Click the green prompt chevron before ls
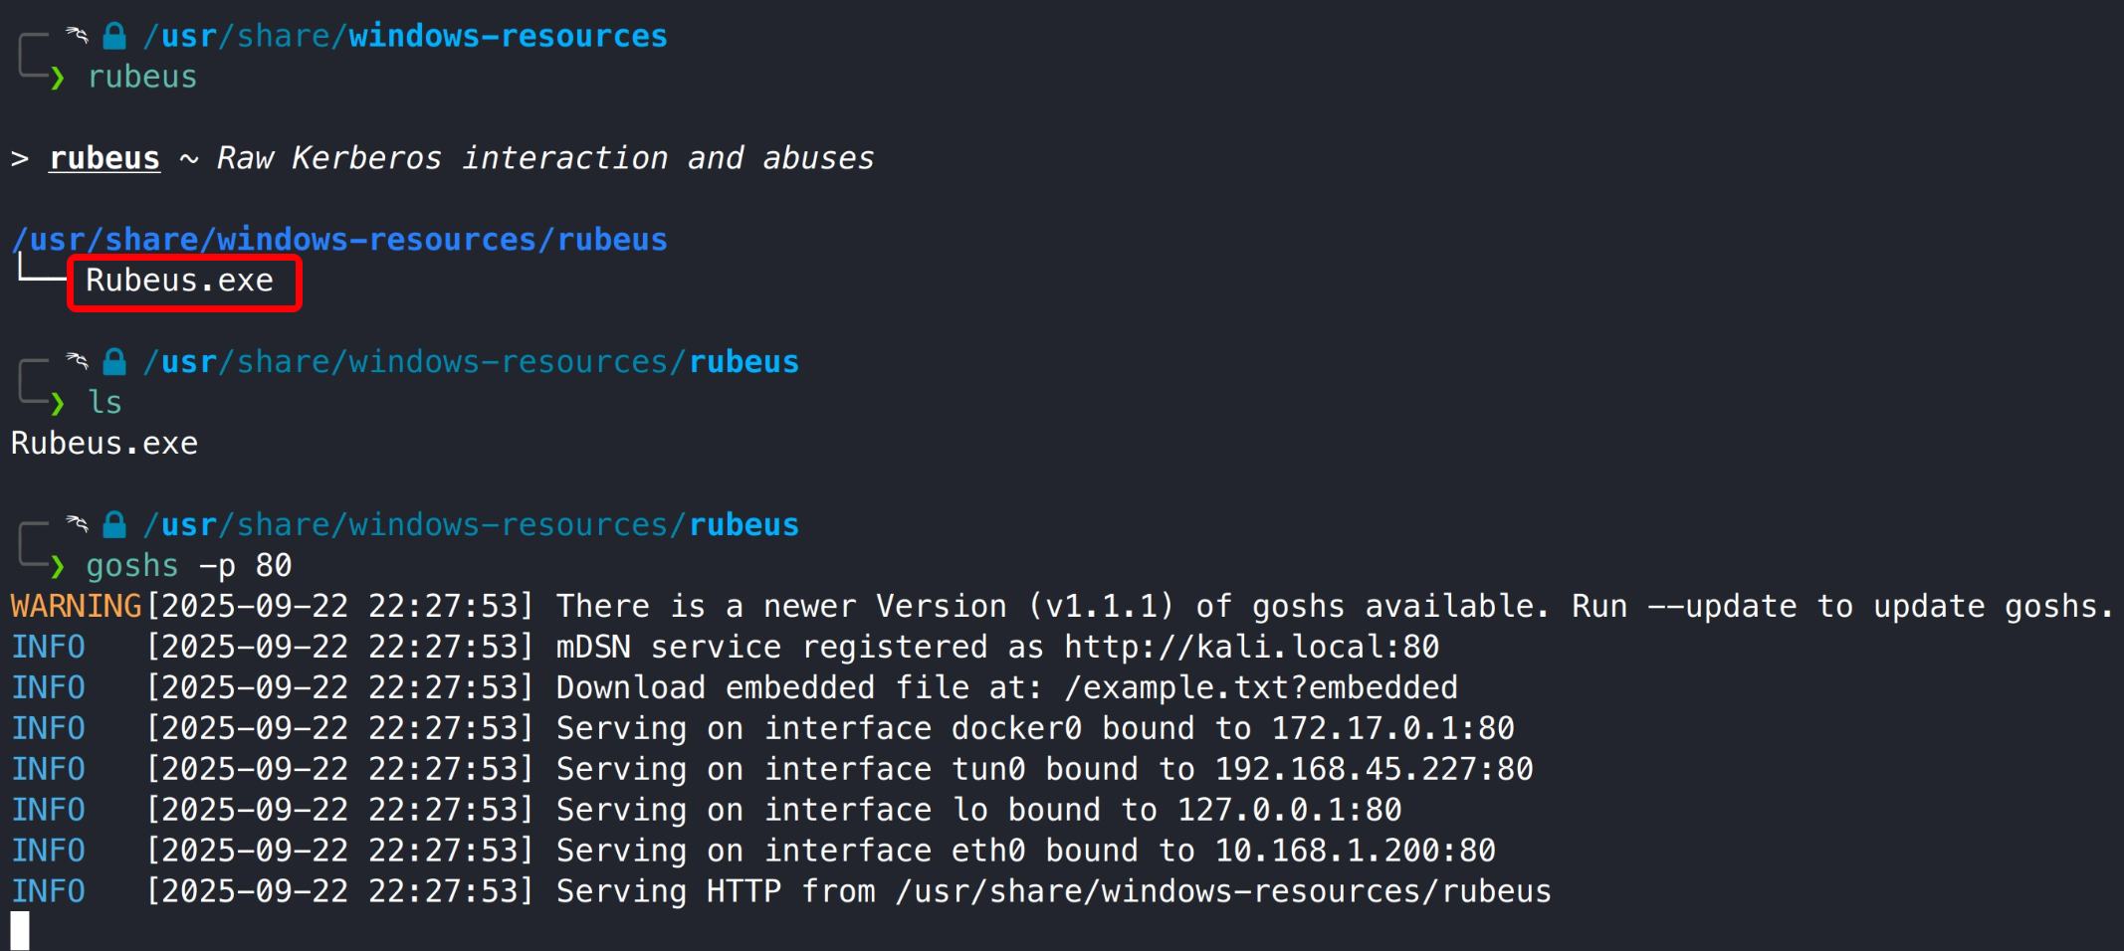The height and width of the screenshot is (951, 2124). tap(58, 403)
